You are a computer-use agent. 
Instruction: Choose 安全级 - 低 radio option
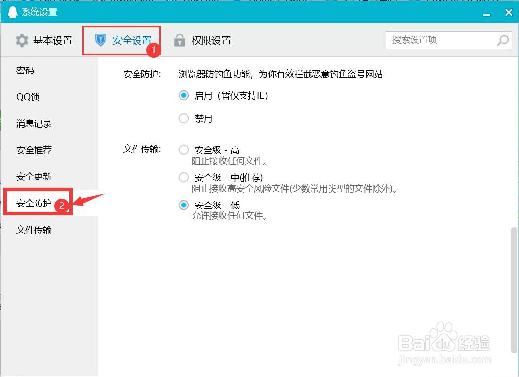184,205
